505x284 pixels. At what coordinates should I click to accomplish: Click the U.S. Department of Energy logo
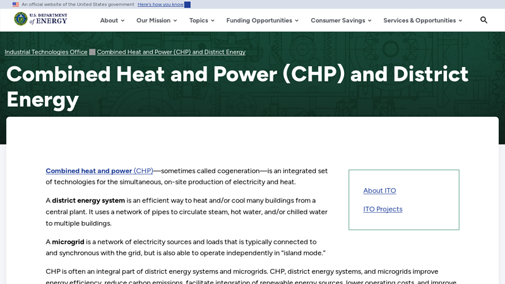(40, 19)
